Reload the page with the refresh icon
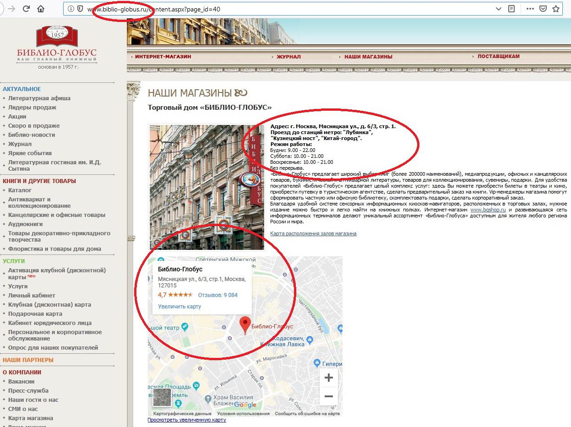571x427 pixels. [26, 9]
